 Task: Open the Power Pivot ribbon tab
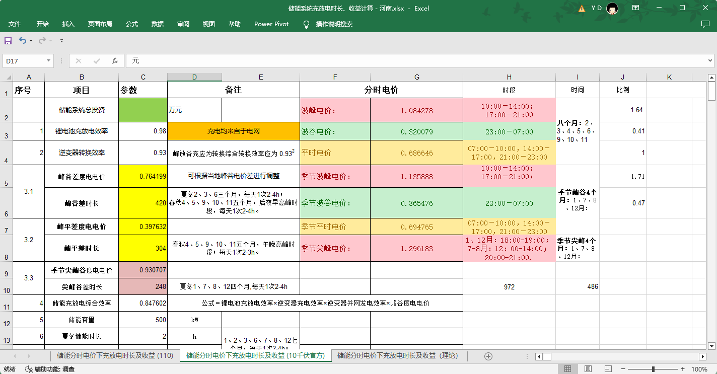pyautogui.click(x=271, y=24)
